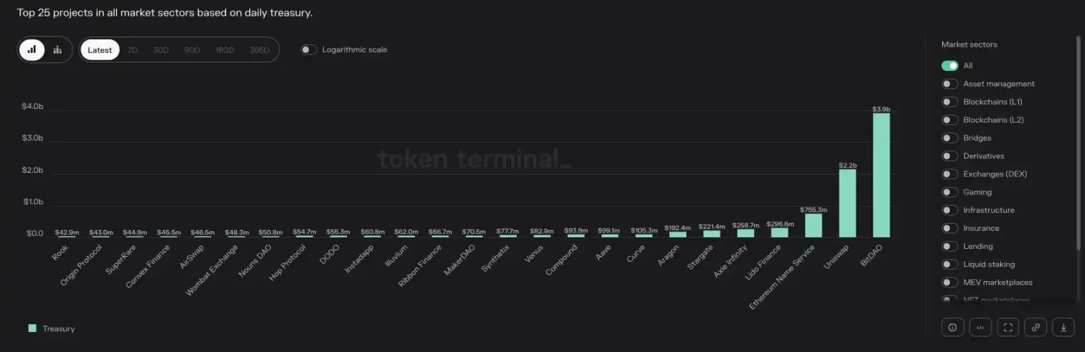Select the bar chart view icon

click(x=32, y=50)
